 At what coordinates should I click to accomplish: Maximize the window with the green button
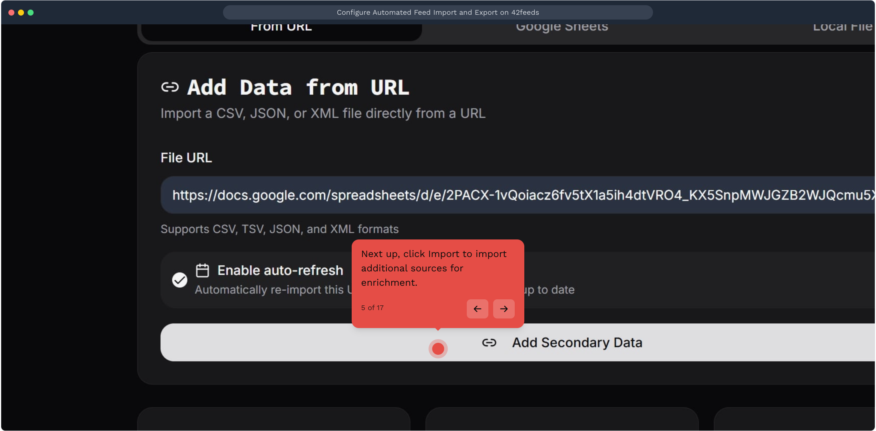[x=30, y=12]
